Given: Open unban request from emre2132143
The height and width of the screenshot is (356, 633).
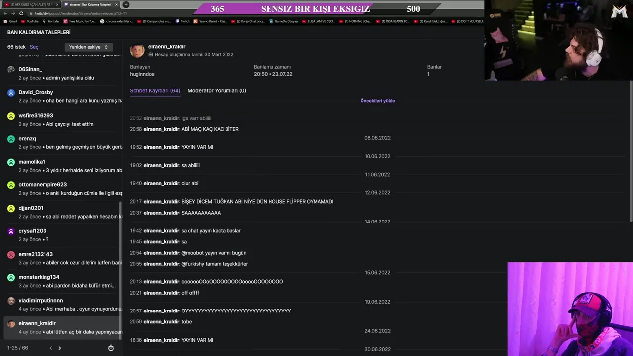Looking at the screenshot, I should (62, 258).
